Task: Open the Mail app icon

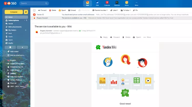Action: pos(88,3)
